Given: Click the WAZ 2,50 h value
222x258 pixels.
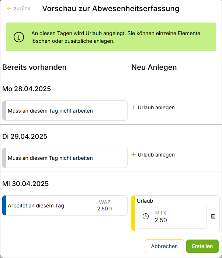Looking at the screenshot, I should (105, 208).
